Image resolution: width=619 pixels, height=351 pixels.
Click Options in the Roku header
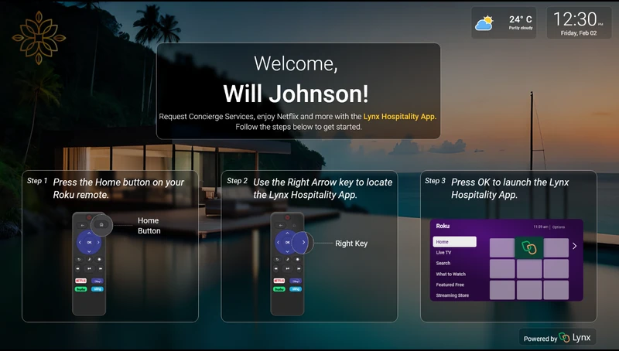tap(559, 227)
